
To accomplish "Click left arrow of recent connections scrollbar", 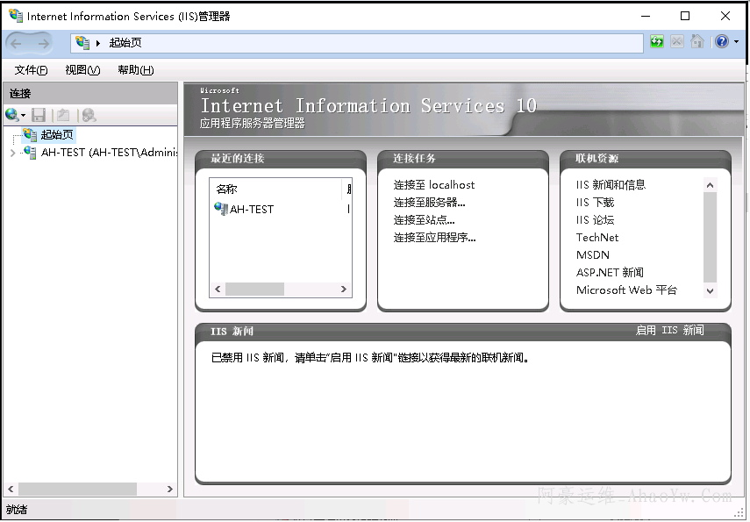I will click(x=218, y=289).
